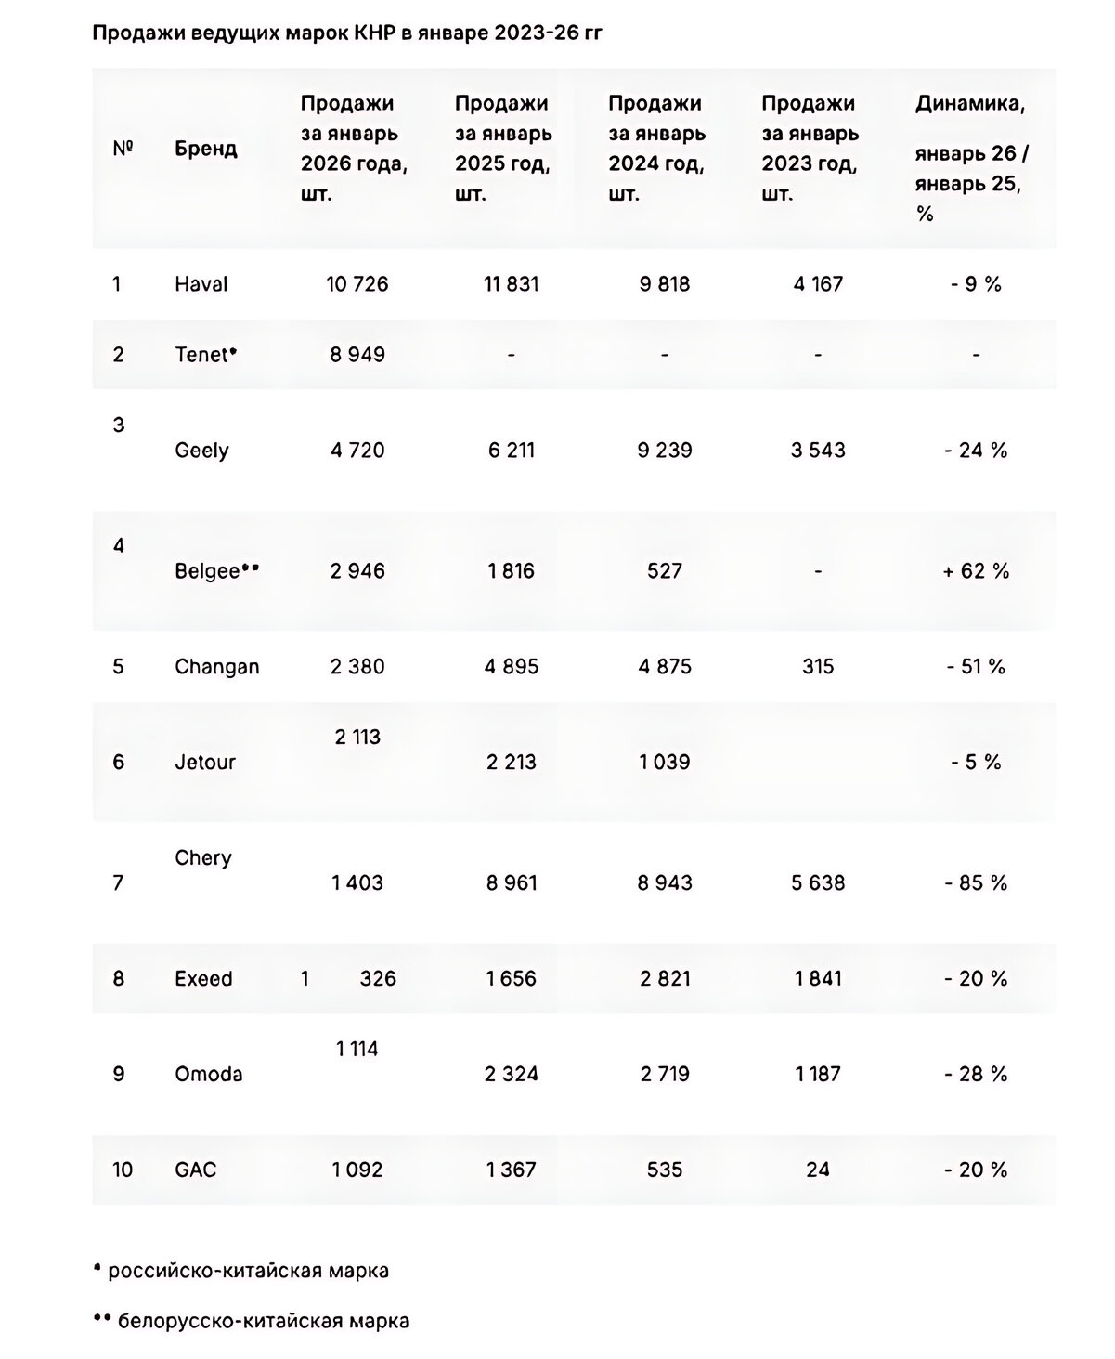
Task: Select the Haval brand cell
Action: 201,284
